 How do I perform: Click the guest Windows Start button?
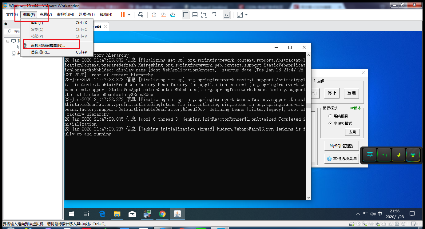tap(72, 214)
